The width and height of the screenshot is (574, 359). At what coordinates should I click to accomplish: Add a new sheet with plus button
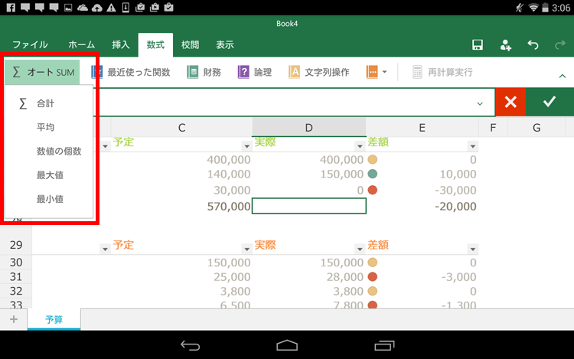(13, 319)
